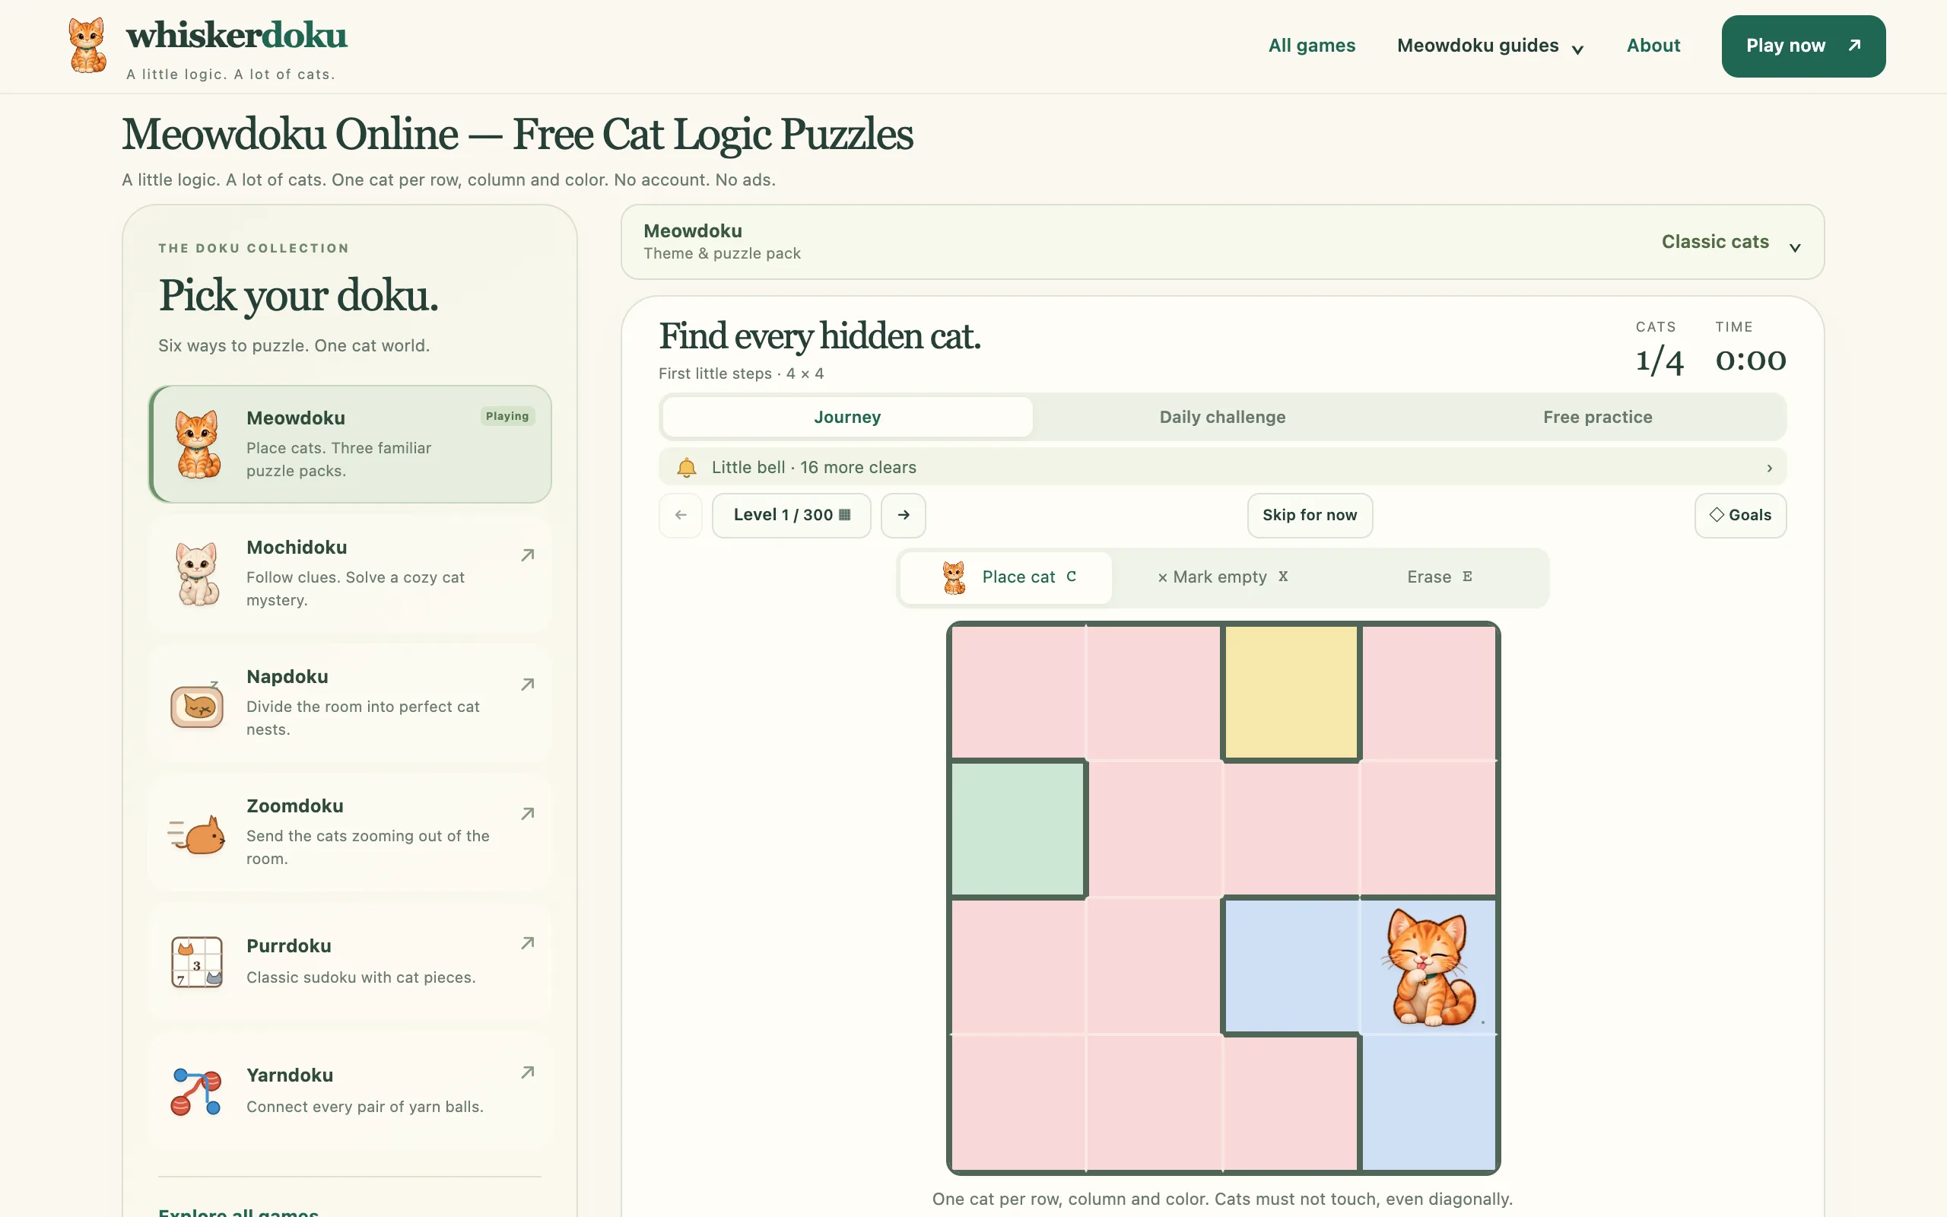Go to next level arrow
The height and width of the screenshot is (1217, 1947).
coord(903,515)
